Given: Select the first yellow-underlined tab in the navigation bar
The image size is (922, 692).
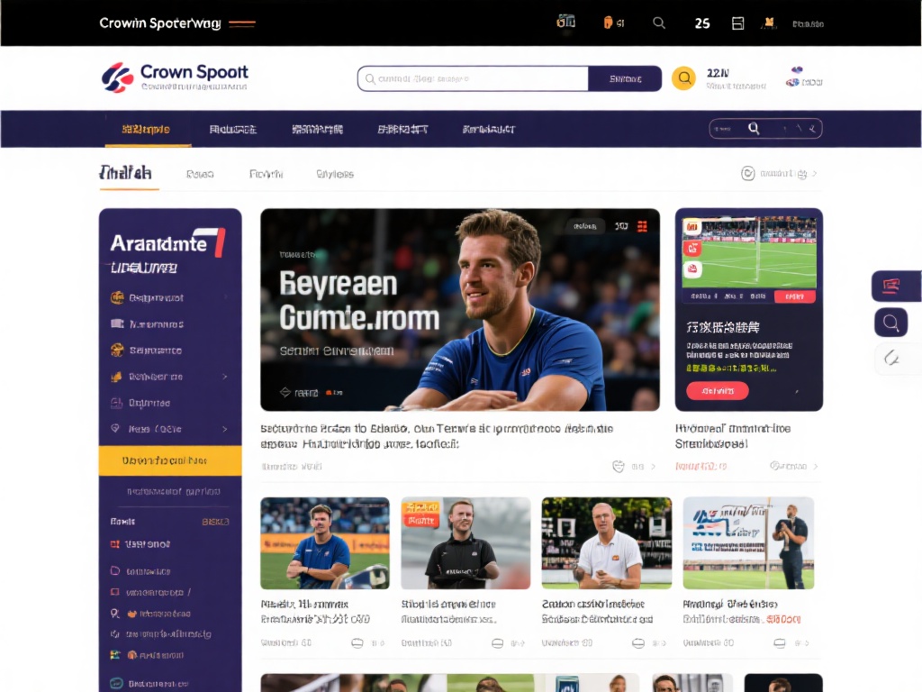Looking at the screenshot, I should point(145,129).
